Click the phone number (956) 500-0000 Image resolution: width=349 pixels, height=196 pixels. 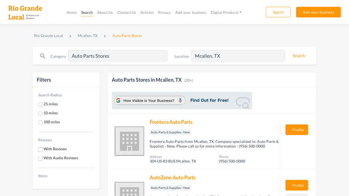click(232, 161)
